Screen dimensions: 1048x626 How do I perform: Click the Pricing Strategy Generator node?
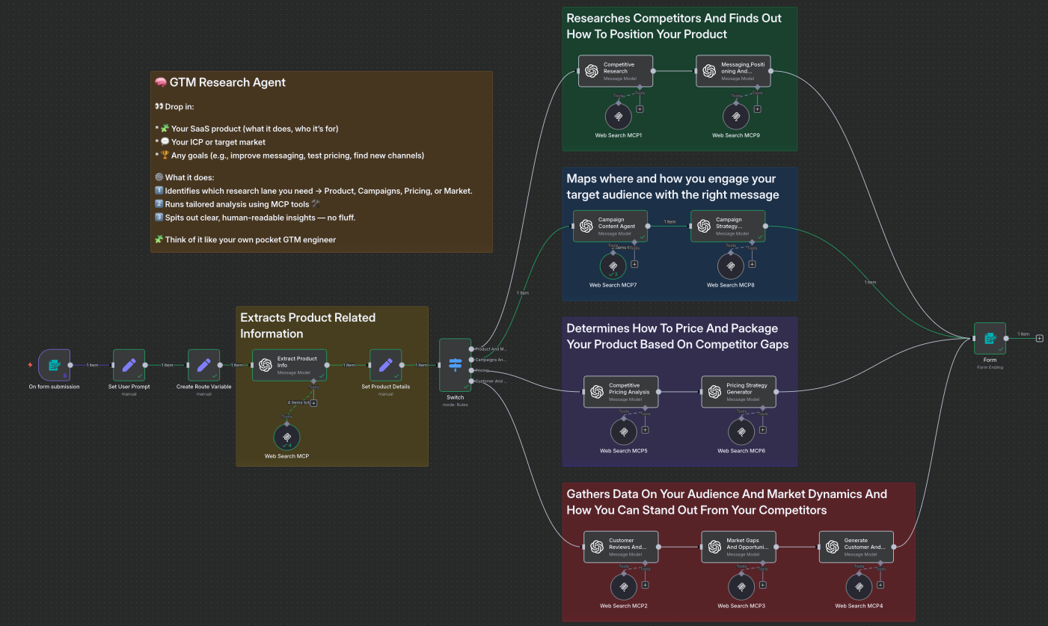point(738,390)
